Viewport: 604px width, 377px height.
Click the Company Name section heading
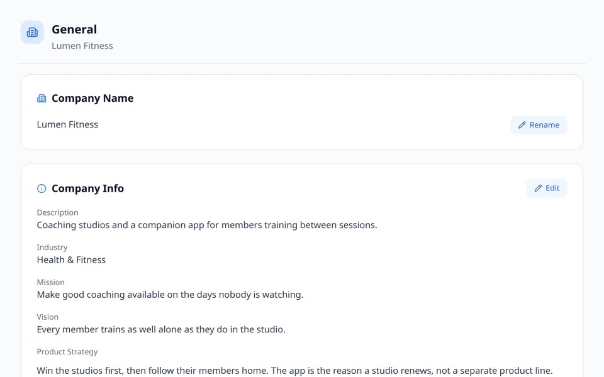point(92,99)
